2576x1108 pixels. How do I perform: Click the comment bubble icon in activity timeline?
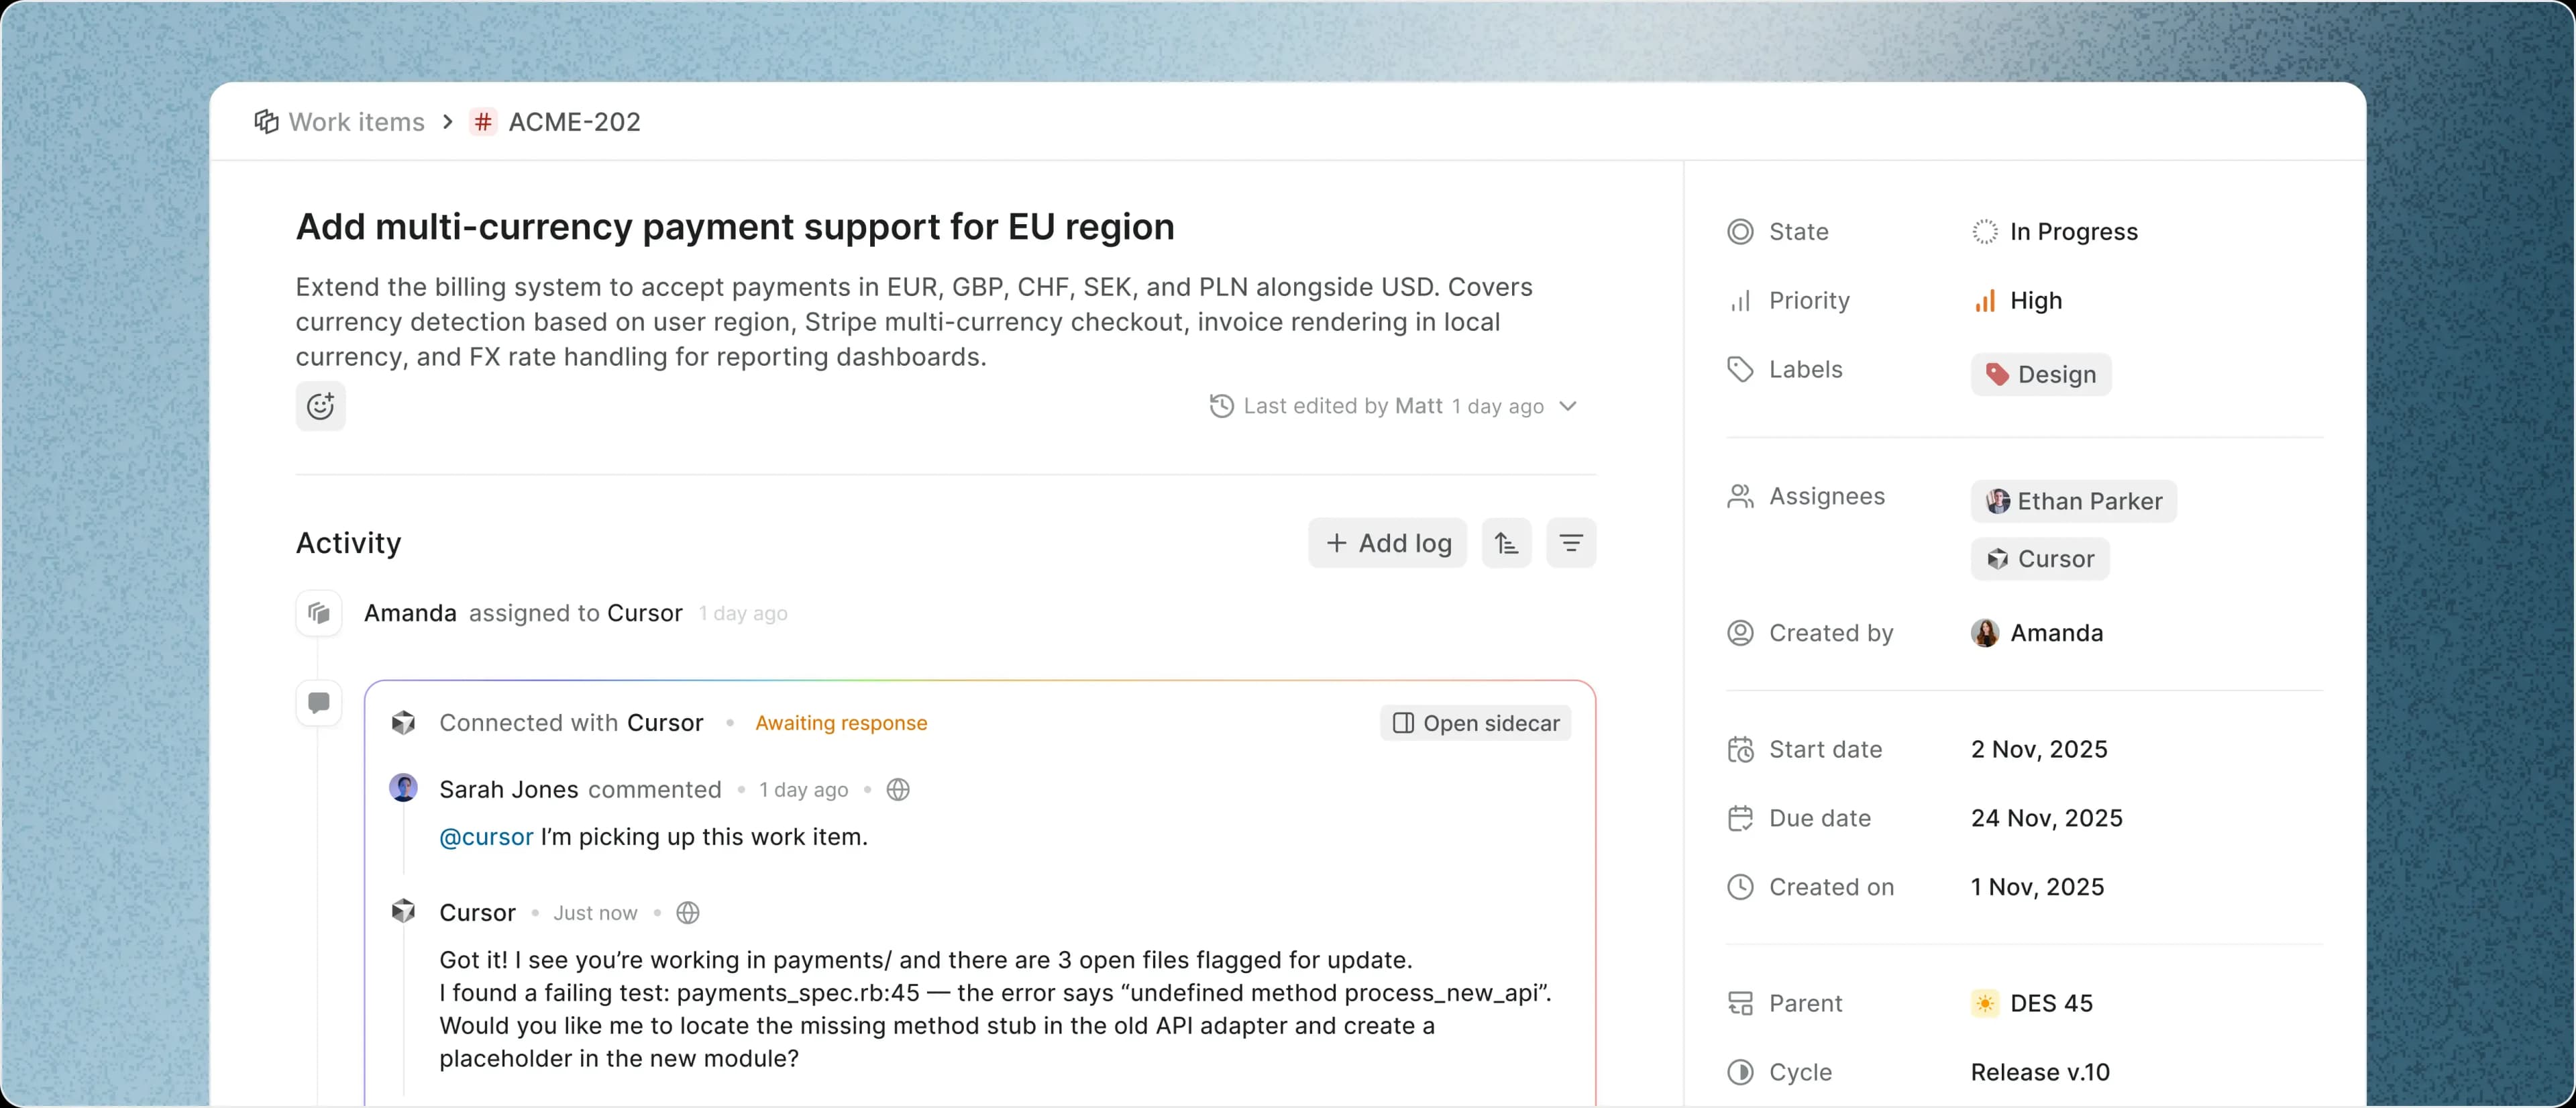pos(319,703)
